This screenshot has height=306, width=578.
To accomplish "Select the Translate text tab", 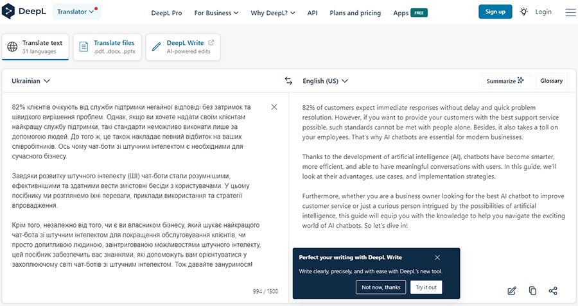I will tap(35, 47).
